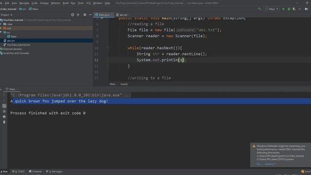Run with coverage using the shield icon
The width and height of the screenshot is (311, 175).
tap(294, 9)
